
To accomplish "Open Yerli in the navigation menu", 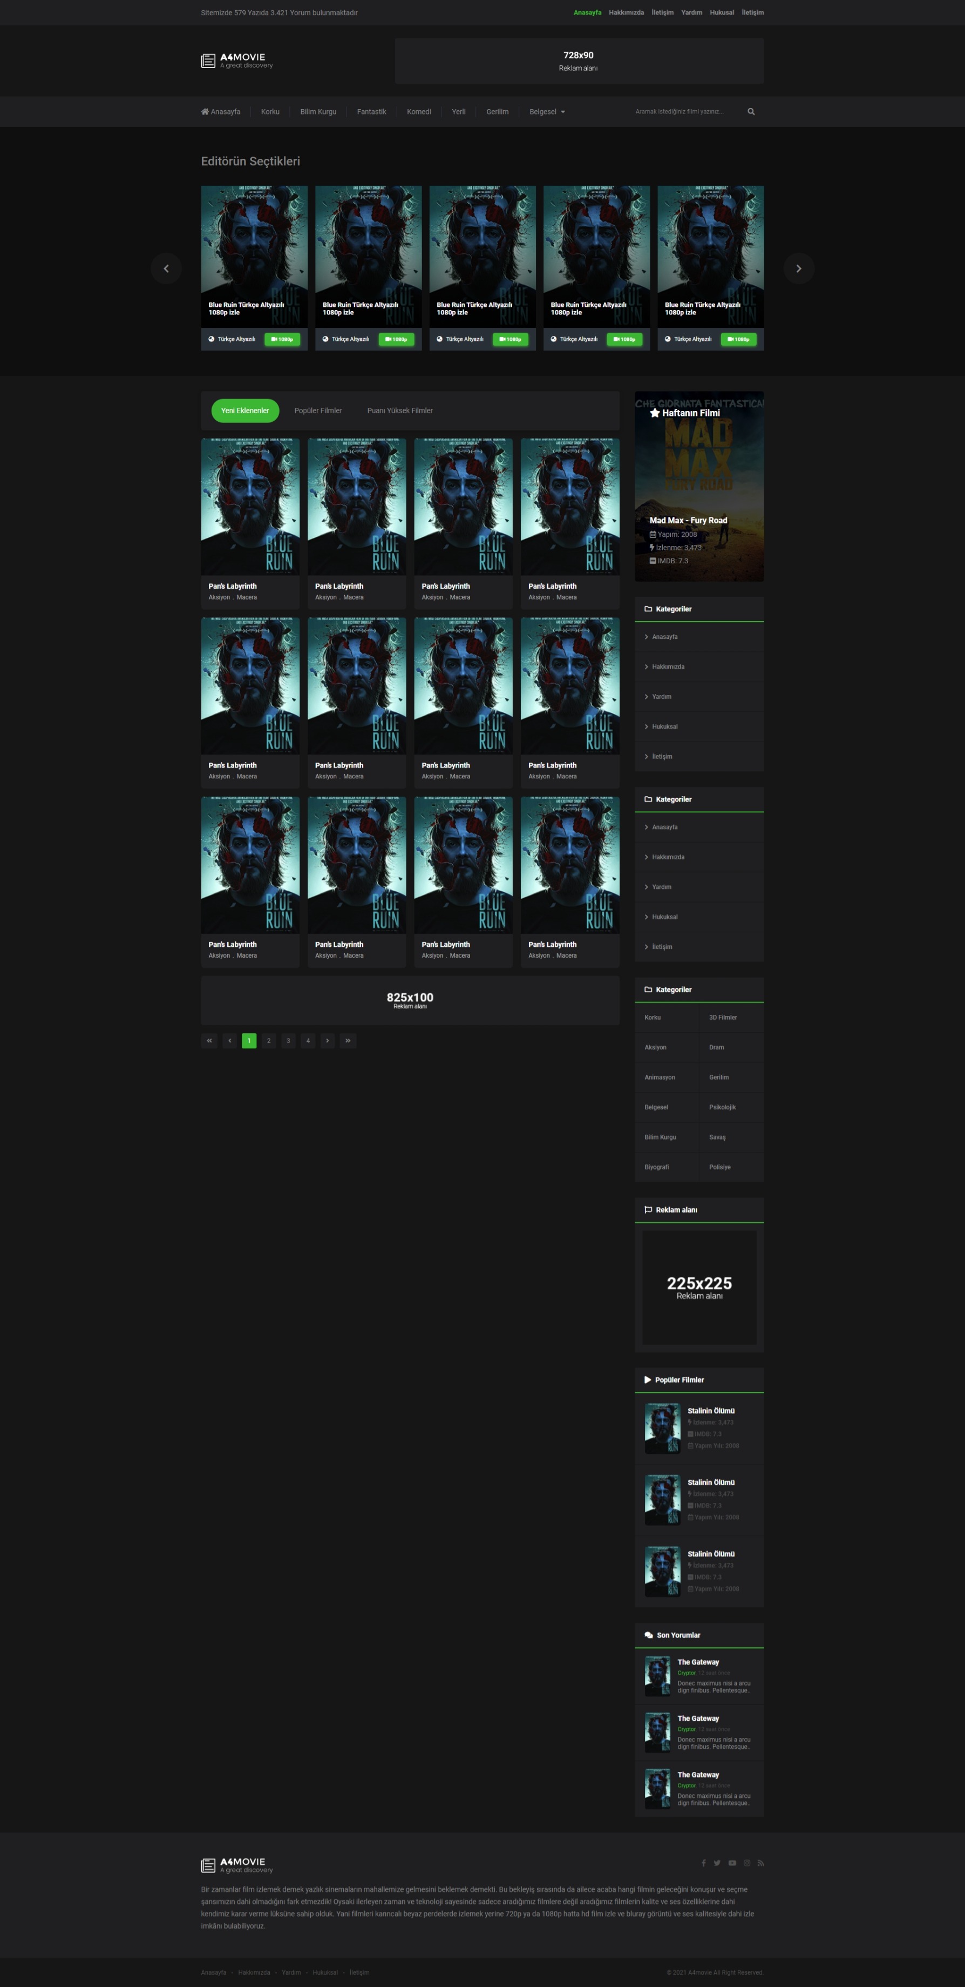I will (x=459, y=112).
